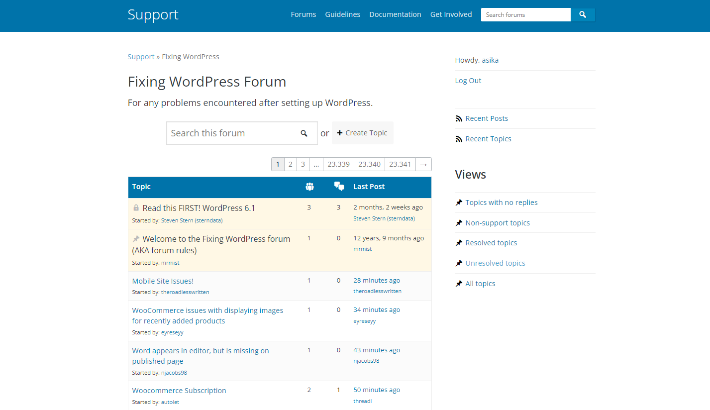Go to the Support site title

pyautogui.click(x=153, y=14)
